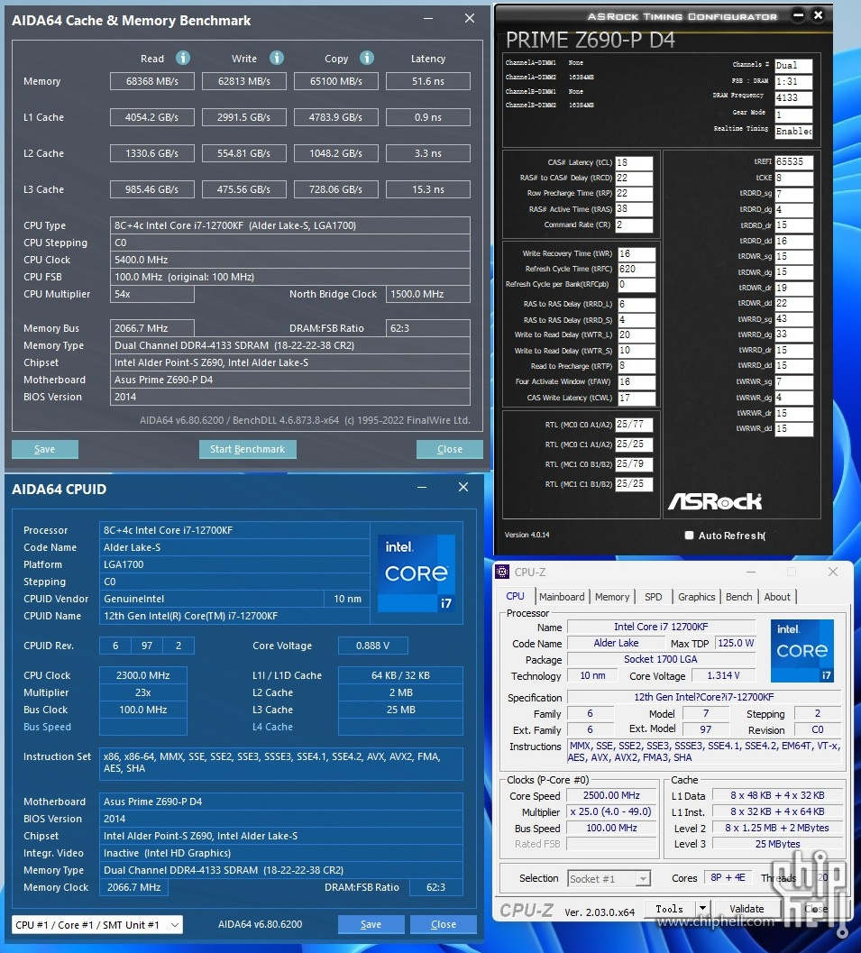
Task: Click the Max TDP 125.0 W value in CPU-Z
Action: 735,643
